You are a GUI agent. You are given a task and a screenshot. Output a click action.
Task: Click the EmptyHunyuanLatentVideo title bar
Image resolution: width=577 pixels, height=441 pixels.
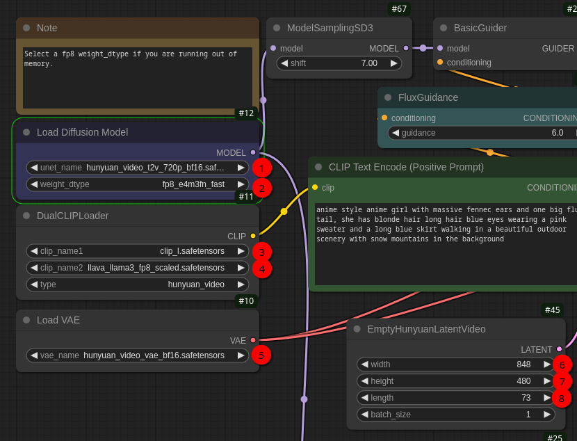click(456, 329)
